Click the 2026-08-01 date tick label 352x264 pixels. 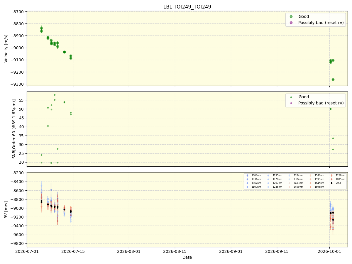pyautogui.click(x=129, y=251)
